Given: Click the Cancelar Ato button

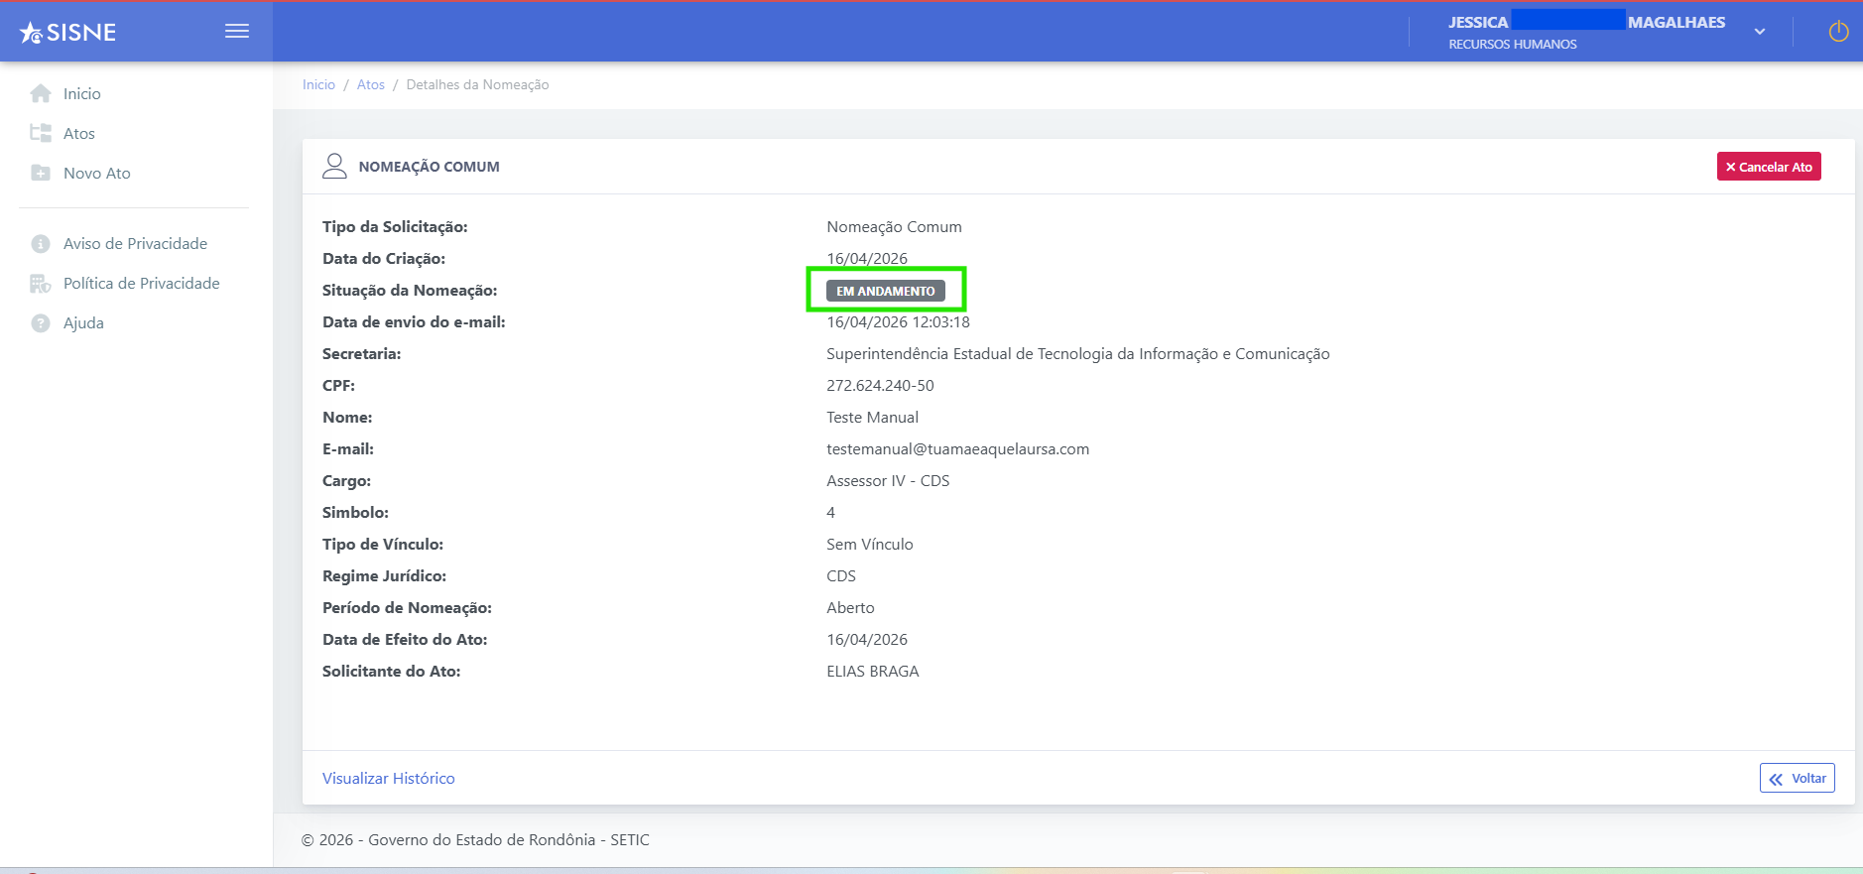Looking at the screenshot, I should point(1769,167).
